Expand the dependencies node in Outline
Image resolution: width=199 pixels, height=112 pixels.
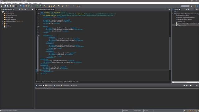[x=174, y=25]
